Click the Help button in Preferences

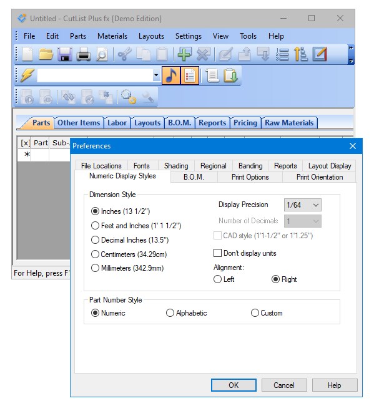(335, 385)
